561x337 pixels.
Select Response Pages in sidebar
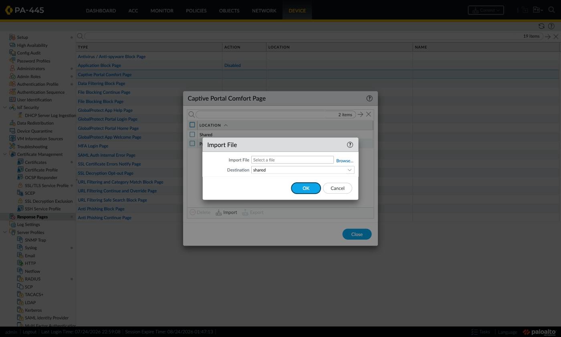pyautogui.click(x=32, y=217)
